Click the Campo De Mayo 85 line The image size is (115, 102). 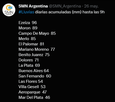click(x=37, y=33)
